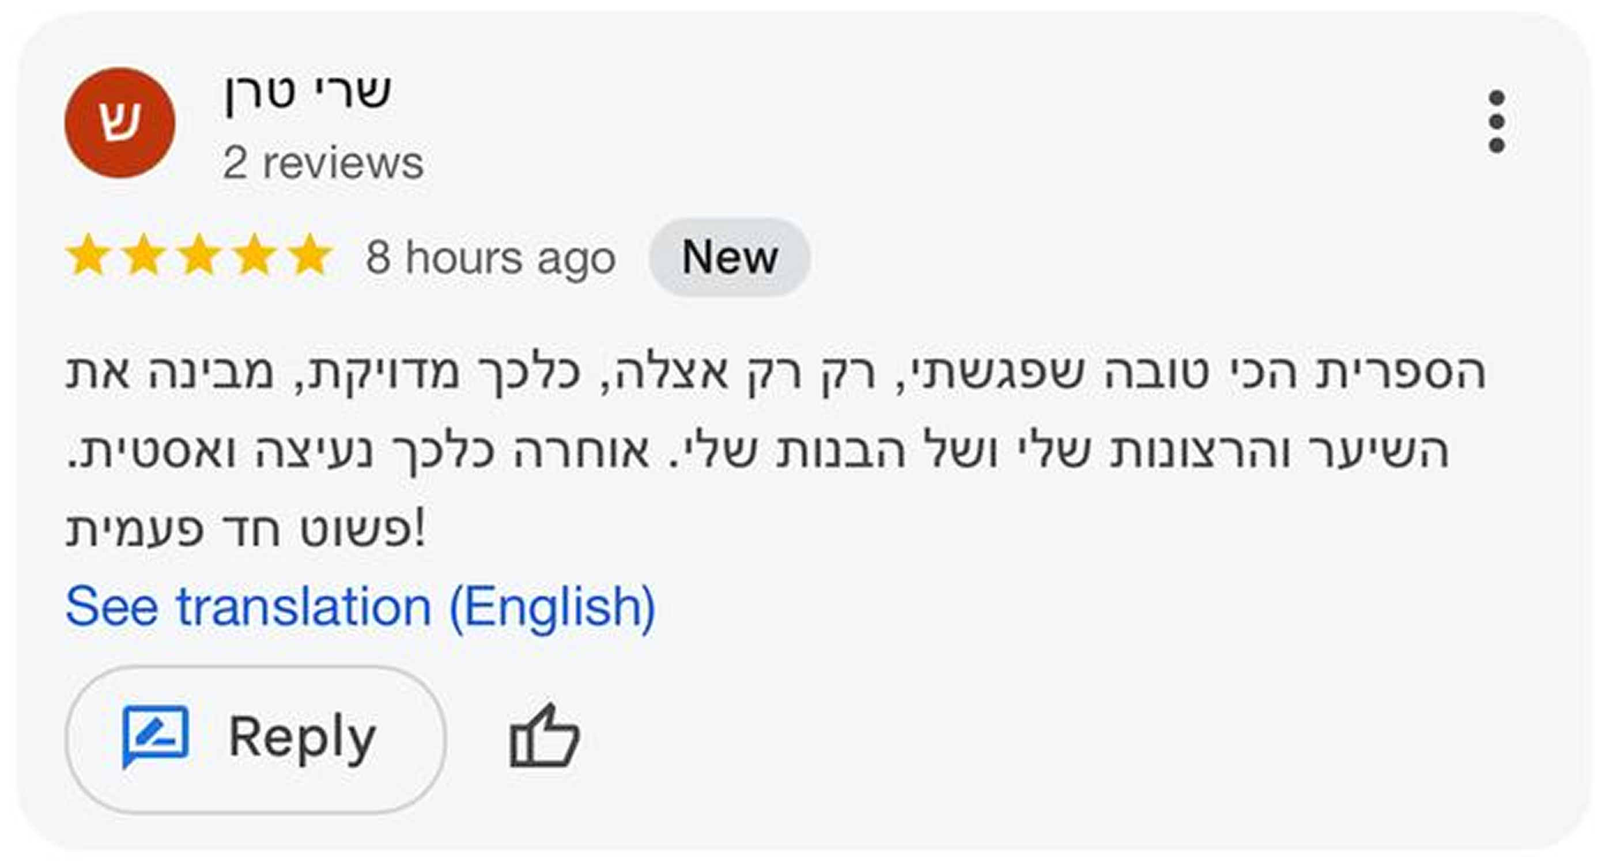Click the "8 hours ago" timestamp

(x=490, y=257)
